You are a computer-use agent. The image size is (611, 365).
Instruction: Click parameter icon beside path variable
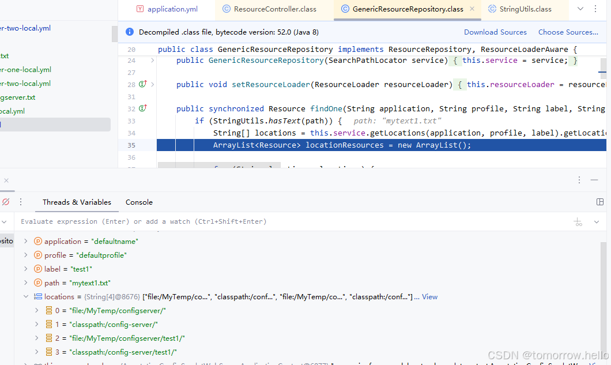pos(38,283)
